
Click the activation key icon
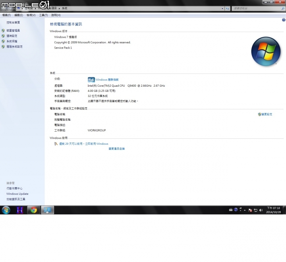click(x=56, y=144)
